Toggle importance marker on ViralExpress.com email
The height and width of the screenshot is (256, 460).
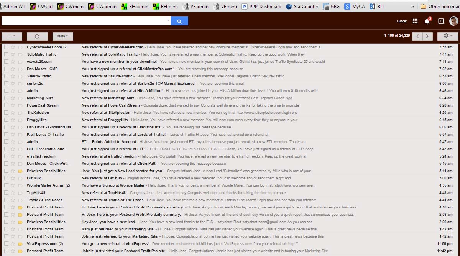tap(20, 244)
